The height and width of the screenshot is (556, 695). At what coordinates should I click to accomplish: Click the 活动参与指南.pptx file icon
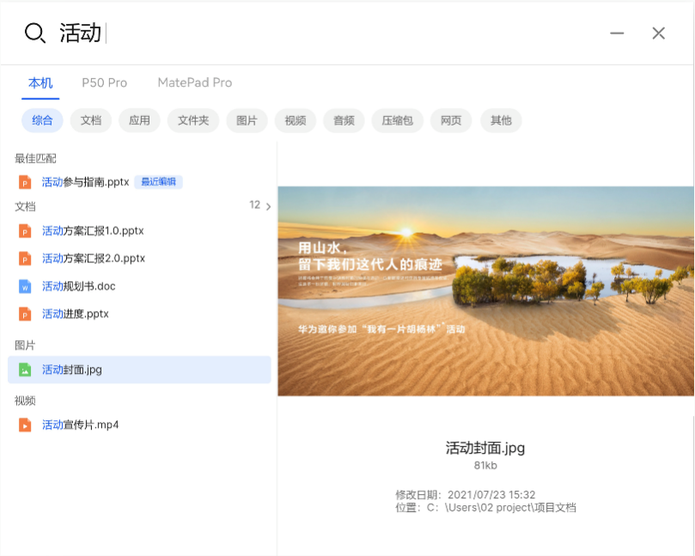pos(25,182)
